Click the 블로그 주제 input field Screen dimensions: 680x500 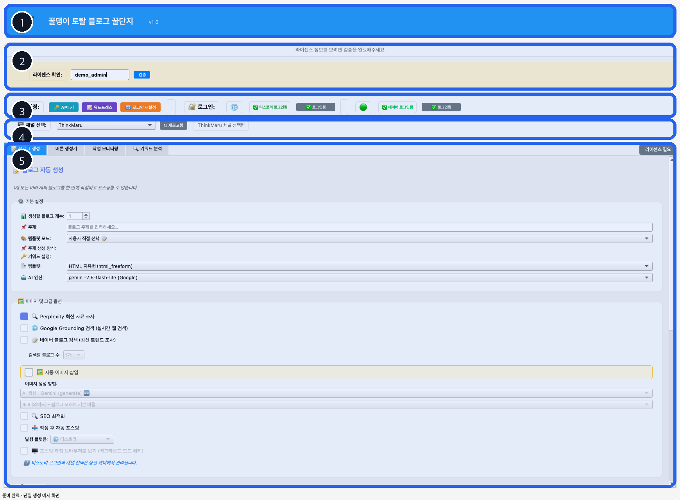(359, 227)
